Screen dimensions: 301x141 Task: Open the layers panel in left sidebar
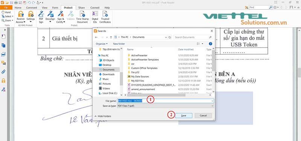pyautogui.click(x=3, y=54)
